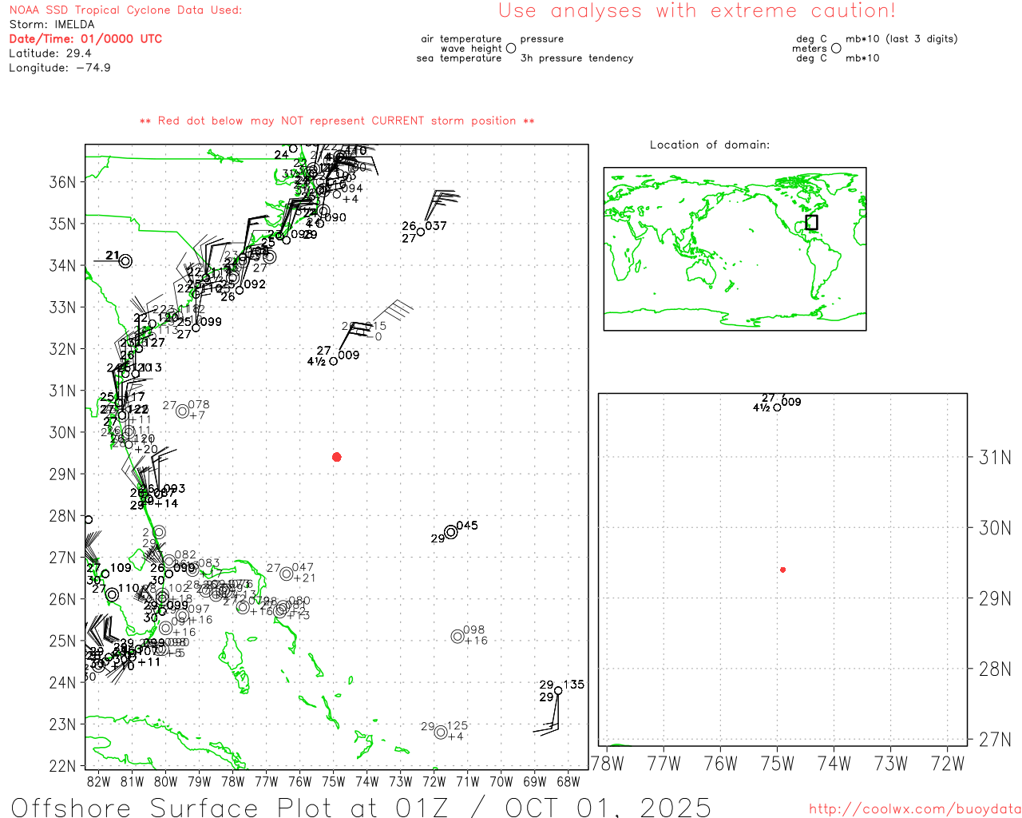
Task: Click the red Date/Time 01/0000 UTC text
Action: [85, 38]
